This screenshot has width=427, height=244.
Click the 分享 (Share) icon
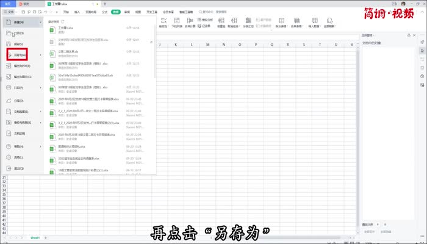point(7,101)
